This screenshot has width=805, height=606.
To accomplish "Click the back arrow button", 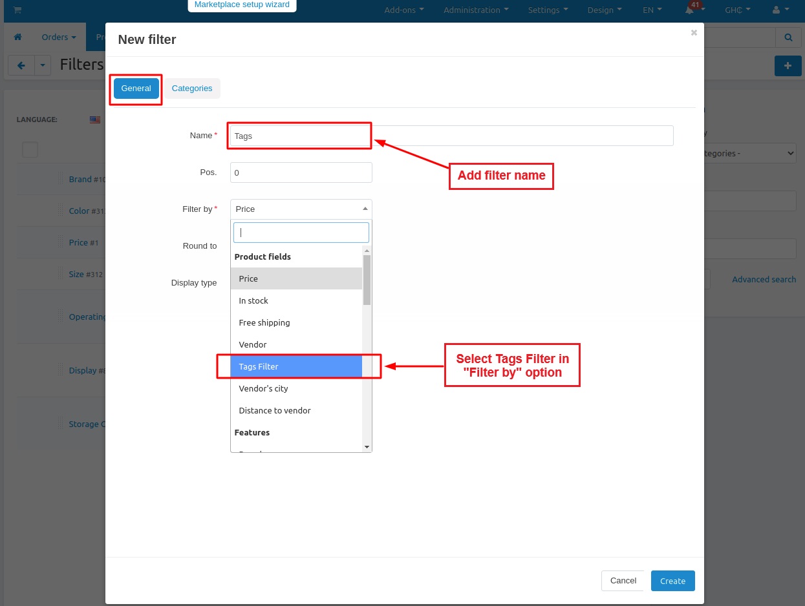I will [x=21, y=65].
